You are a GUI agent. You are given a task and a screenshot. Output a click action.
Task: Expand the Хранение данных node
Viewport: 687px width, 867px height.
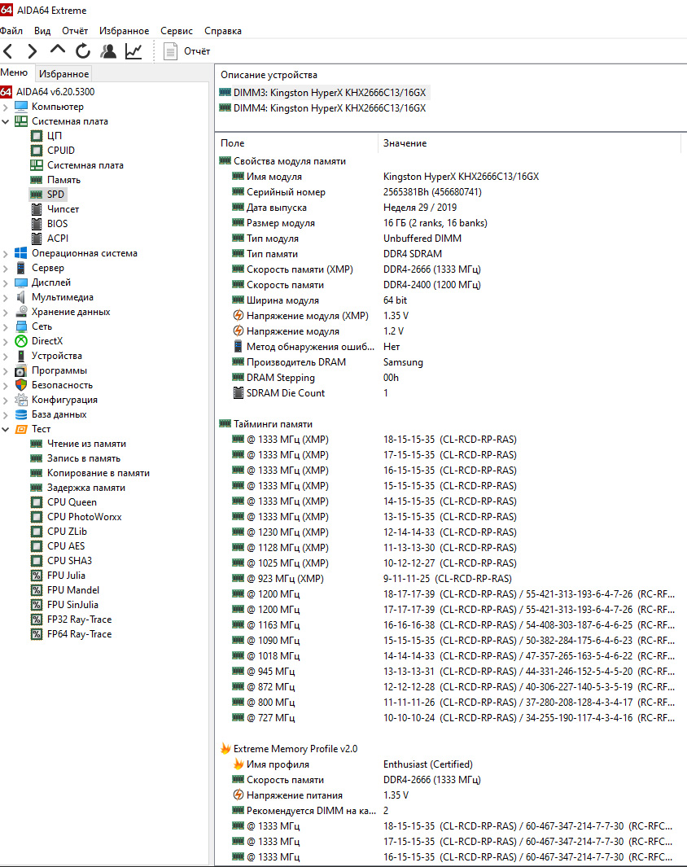(x=6, y=312)
